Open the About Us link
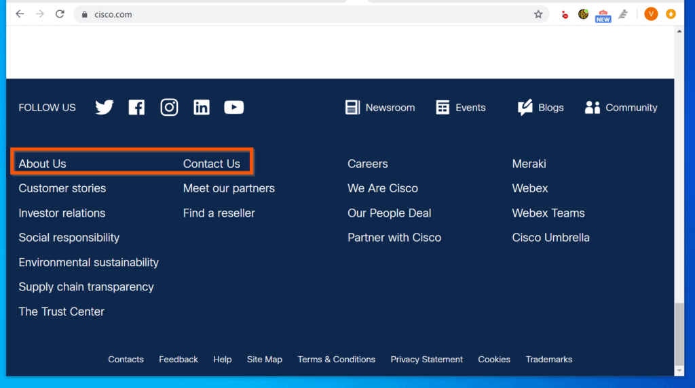The height and width of the screenshot is (388, 695). [x=42, y=164]
